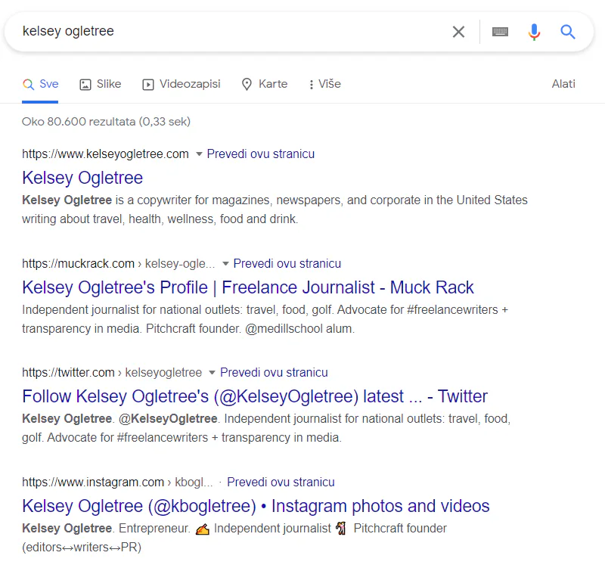Click the 'Oko 80.600 rezultata' count text
This screenshot has height=571, width=605.
(106, 122)
